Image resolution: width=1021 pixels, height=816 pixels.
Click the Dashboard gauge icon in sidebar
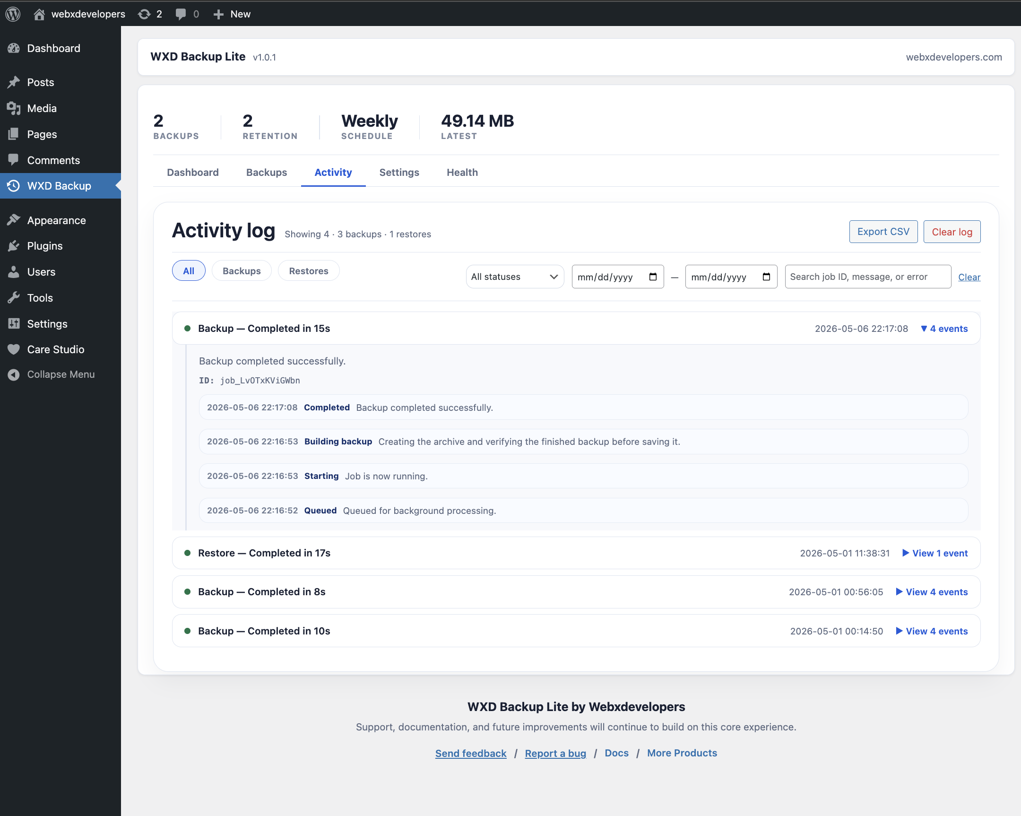click(14, 48)
